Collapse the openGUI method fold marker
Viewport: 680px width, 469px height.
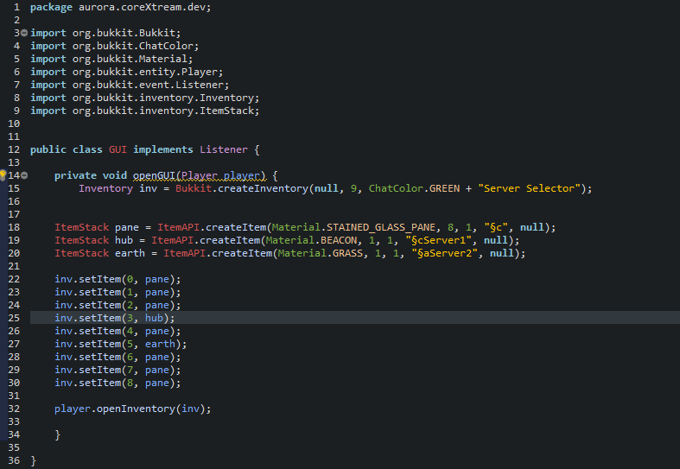(24, 175)
